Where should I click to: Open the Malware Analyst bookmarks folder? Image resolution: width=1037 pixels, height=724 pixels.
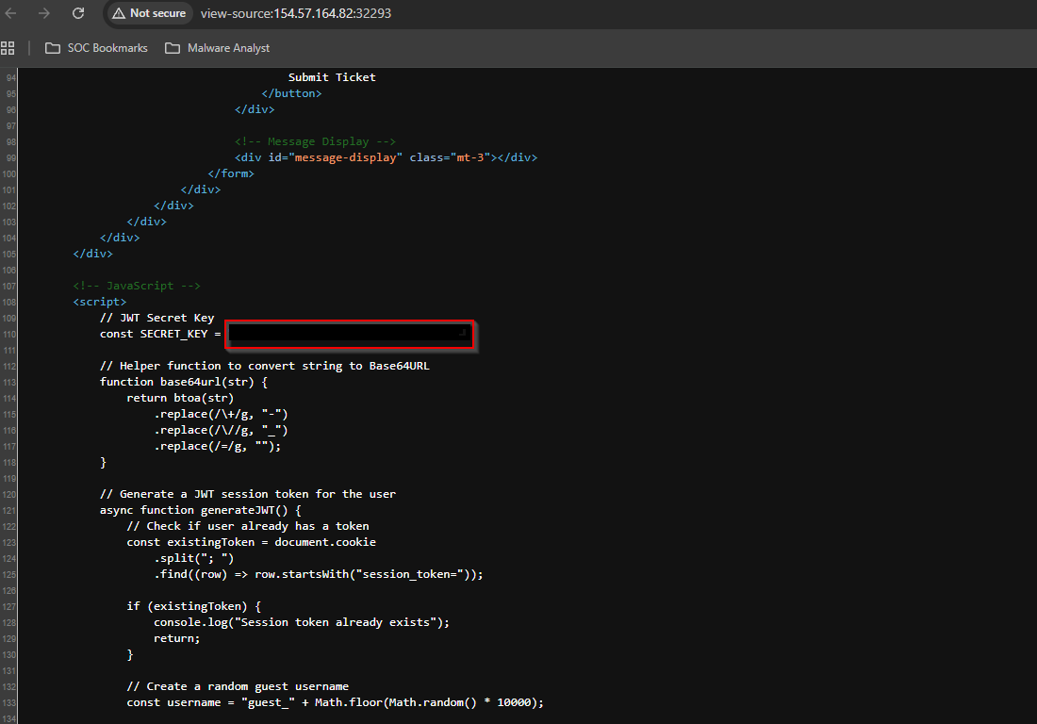[x=218, y=48]
